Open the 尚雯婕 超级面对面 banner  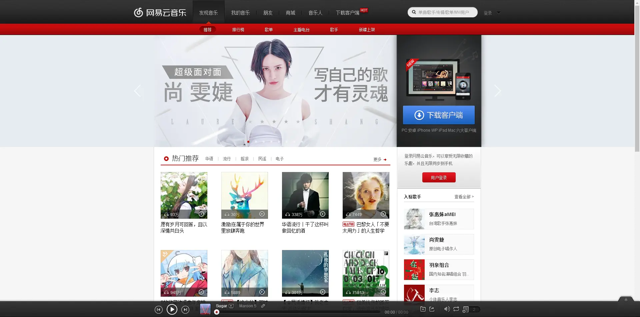[275, 91]
